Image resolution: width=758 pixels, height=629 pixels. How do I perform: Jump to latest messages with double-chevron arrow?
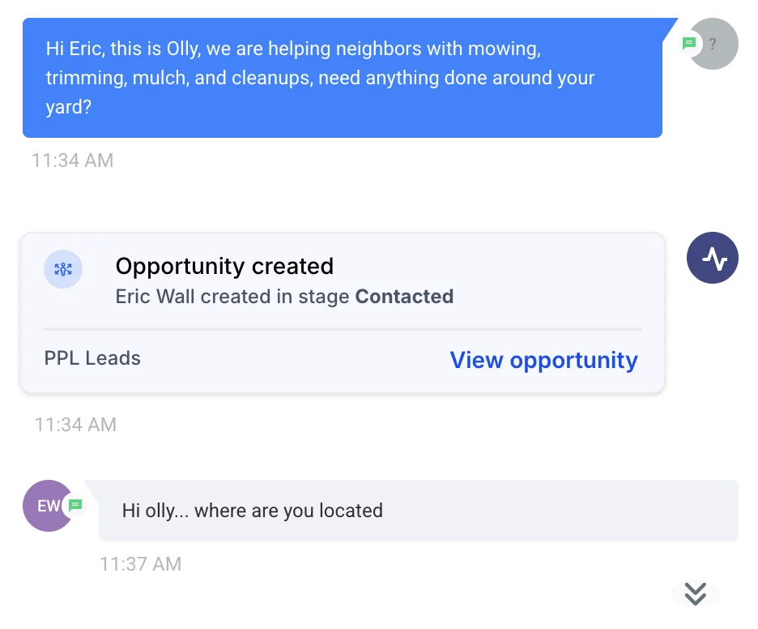click(x=696, y=594)
